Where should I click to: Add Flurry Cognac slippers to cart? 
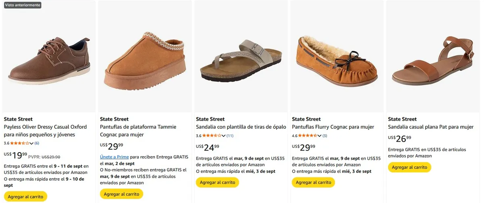tap(313, 182)
